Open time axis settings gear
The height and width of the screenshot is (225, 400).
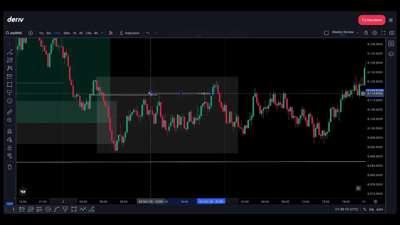click(375, 202)
